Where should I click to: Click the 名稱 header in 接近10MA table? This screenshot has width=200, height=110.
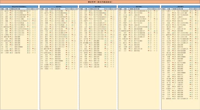point(86,9)
